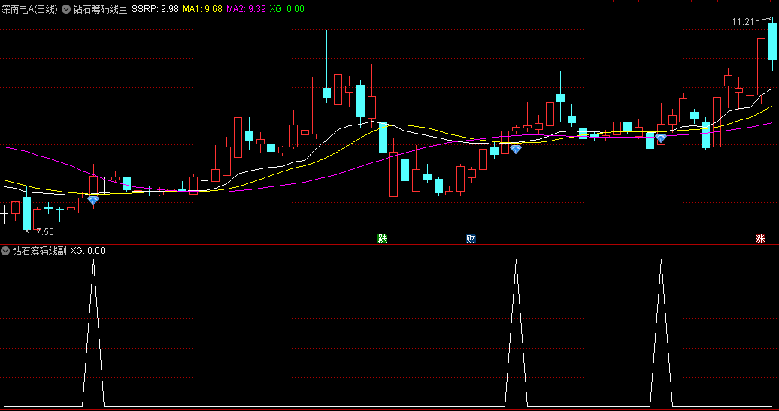This screenshot has width=779, height=411.
Task: Click the middle blue diamond signal marker
Action: pos(516,150)
